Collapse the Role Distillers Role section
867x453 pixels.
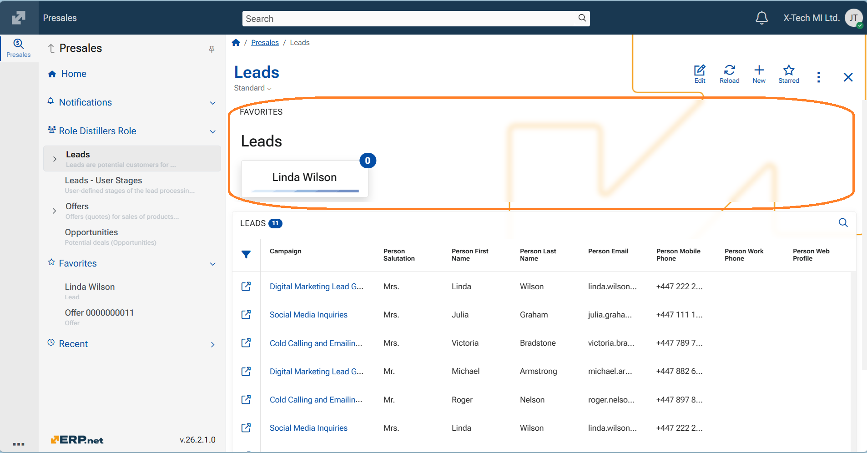pos(212,131)
